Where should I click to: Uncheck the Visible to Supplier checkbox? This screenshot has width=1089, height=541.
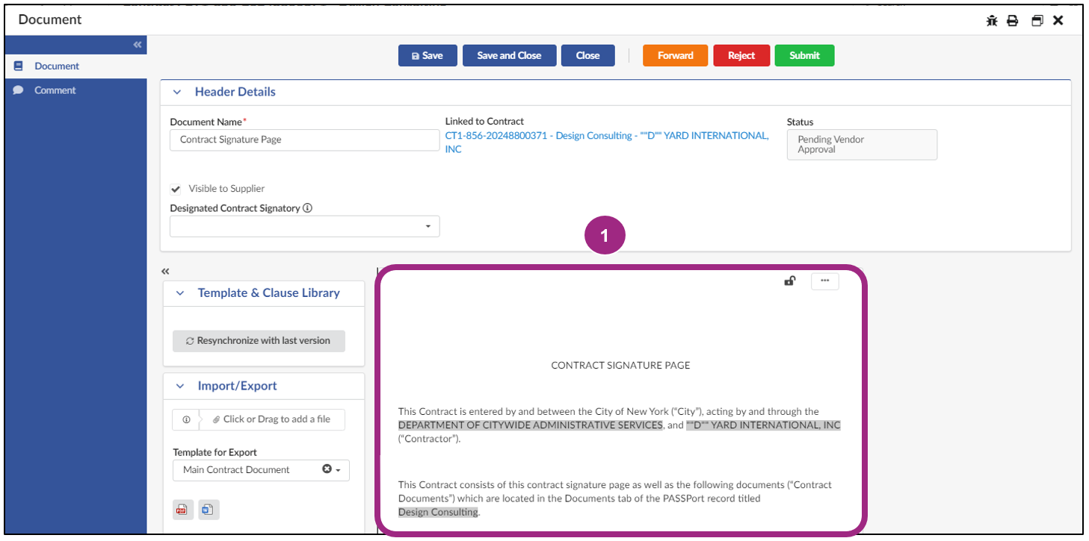coord(175,189)
